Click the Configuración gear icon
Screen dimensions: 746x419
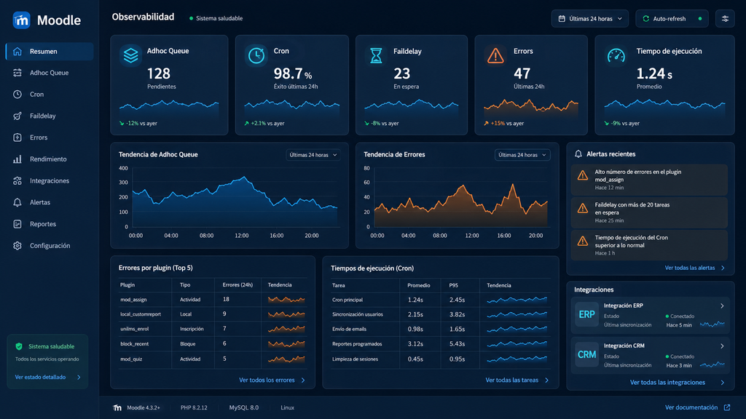[x=17, y=246]
